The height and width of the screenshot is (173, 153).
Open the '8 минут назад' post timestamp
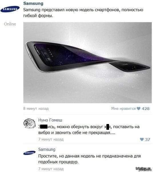pyautogui.click(x=36, y=109)
